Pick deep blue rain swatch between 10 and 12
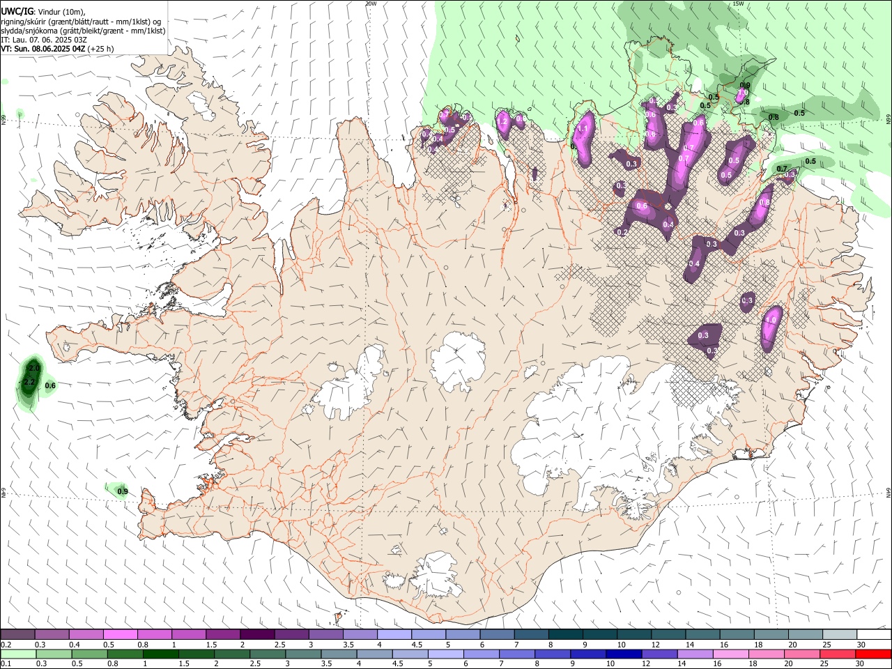The image size is (892, 669). point(623,654)
